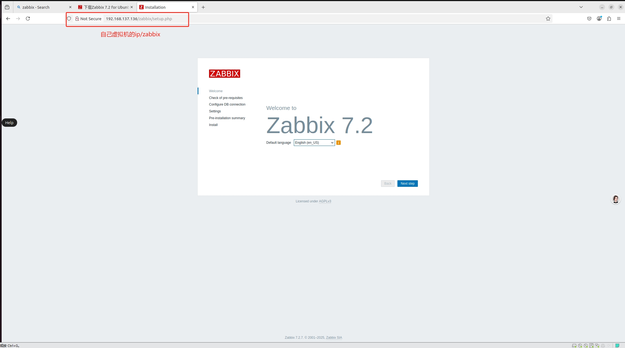The image size is (625, 348).
Task: Click the VMware floppy disk status icon
Action: point(591,346)
